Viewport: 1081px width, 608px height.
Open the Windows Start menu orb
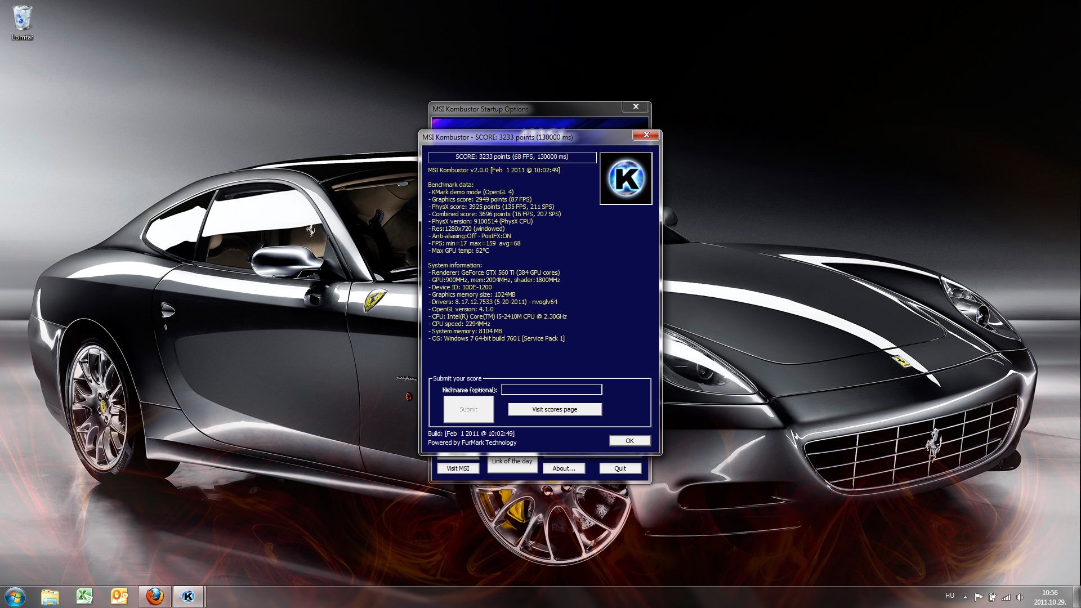pyautogui.click(x=15, y=597)
